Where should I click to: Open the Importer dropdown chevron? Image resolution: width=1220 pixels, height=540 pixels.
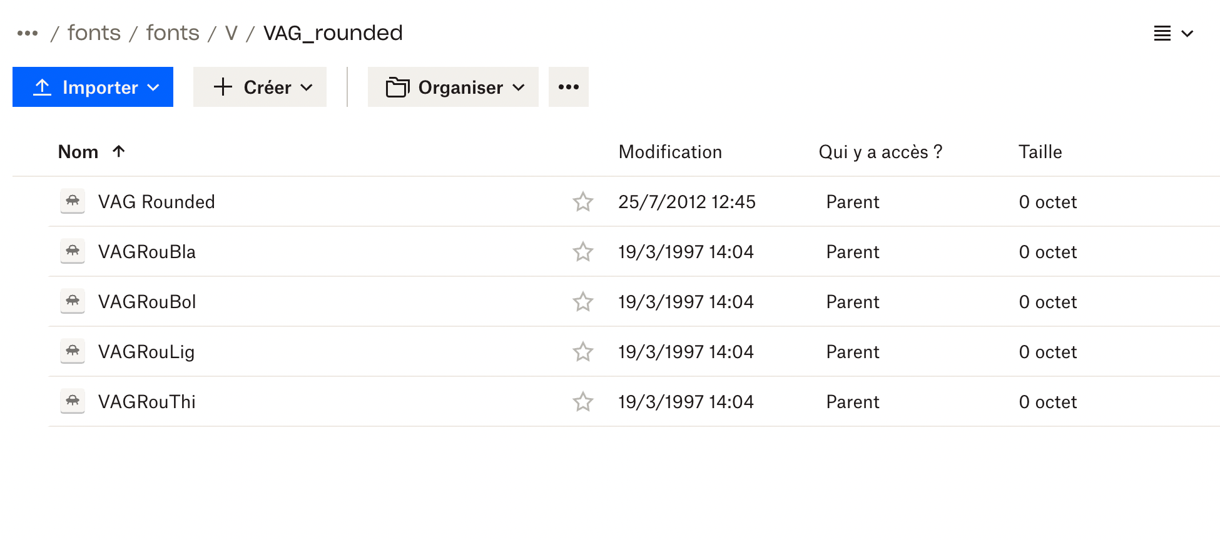pyautogui.click(x=153, y=87)
